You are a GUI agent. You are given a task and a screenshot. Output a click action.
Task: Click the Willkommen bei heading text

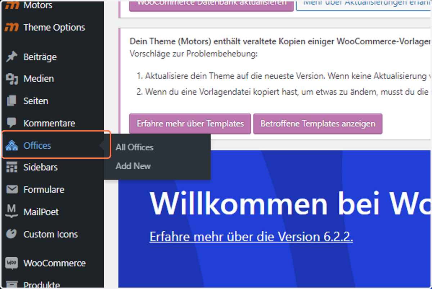pyautogui.click(x=290, y=203)
